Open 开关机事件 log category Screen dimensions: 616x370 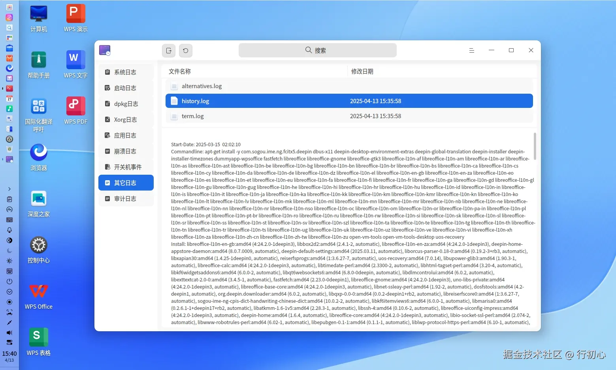(x=126, y=167)
